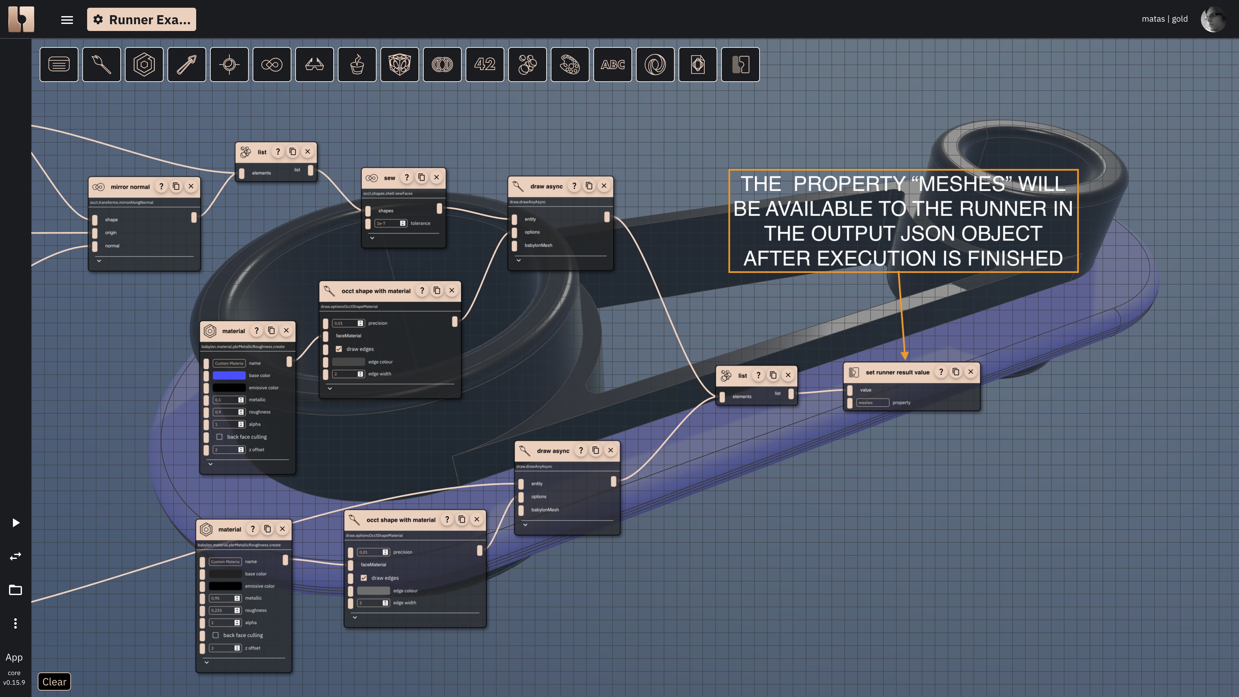Toggle back face culling in lower material node
This screenshot has height=697, width=1239.
pyautogui.click(x=216, y=635)
